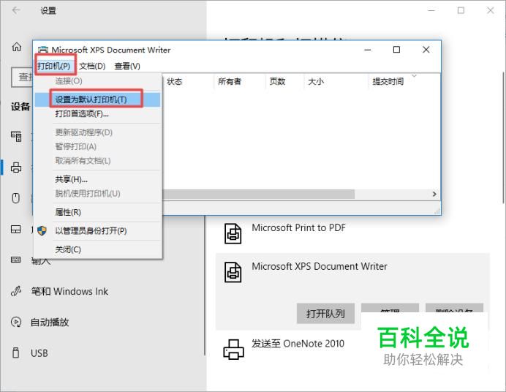Open the 文档(D) menu

(x=92, y=66)
